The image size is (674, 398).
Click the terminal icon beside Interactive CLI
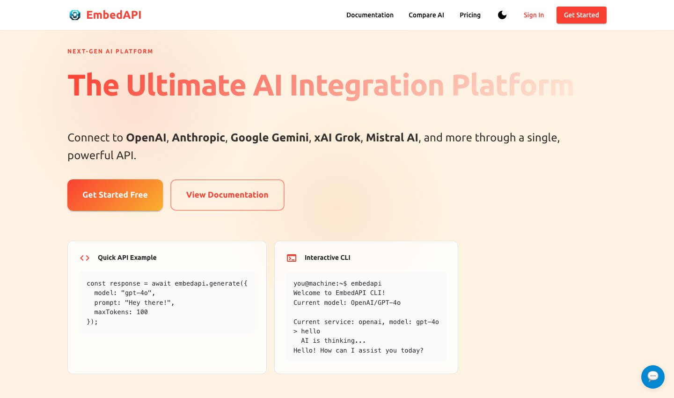292,258
